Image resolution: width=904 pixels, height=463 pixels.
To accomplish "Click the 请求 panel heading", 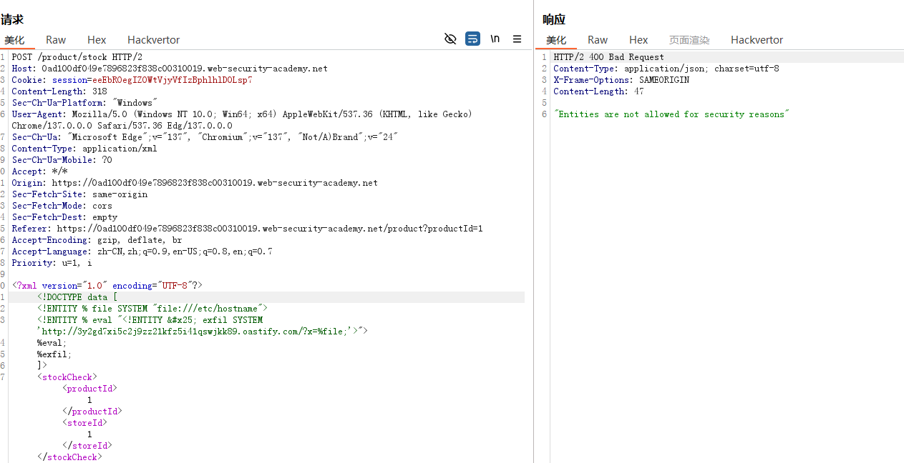I will point(12,19).
